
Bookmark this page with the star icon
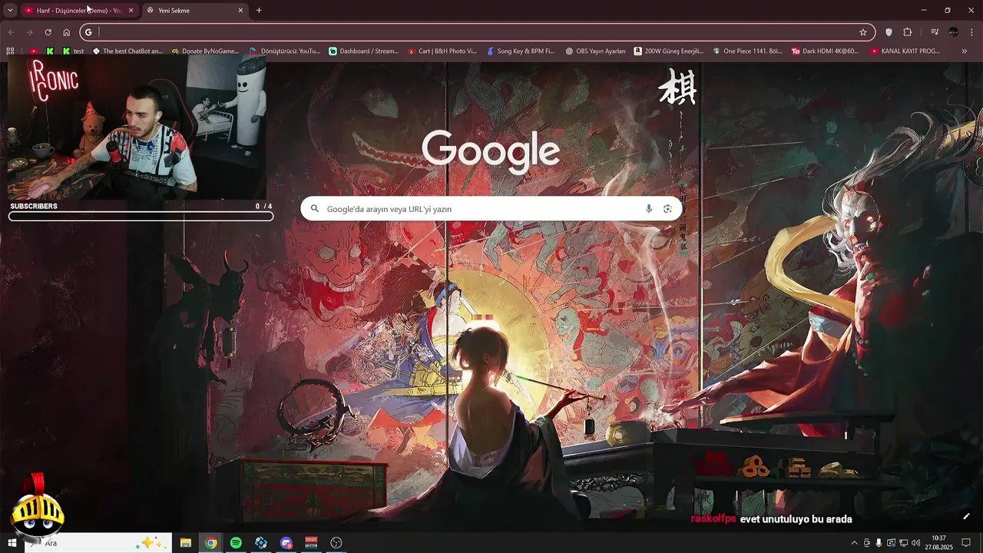863,32
